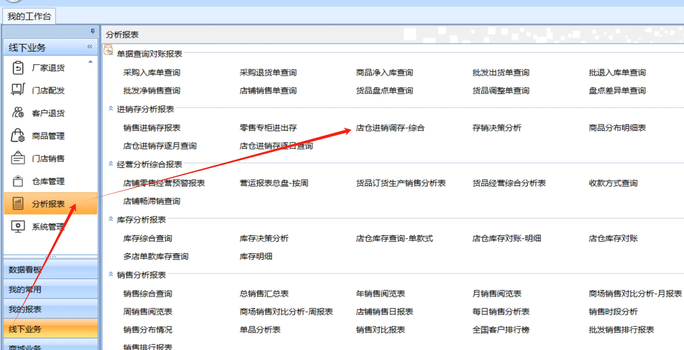This screenshot has width=684, height=350.
Task: Click the 商品管理 bag icon
Action: [18, 136]
